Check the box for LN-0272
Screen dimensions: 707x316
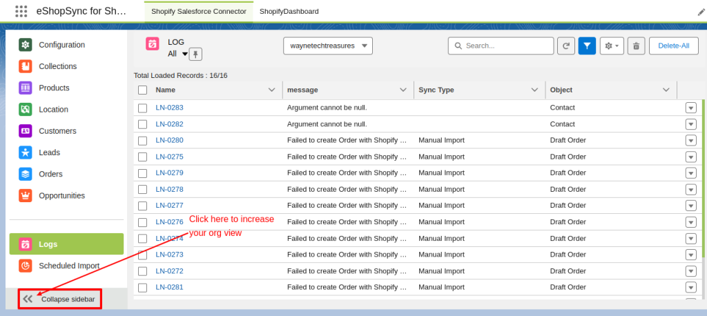pyautogui.click(x=142, y=271)
